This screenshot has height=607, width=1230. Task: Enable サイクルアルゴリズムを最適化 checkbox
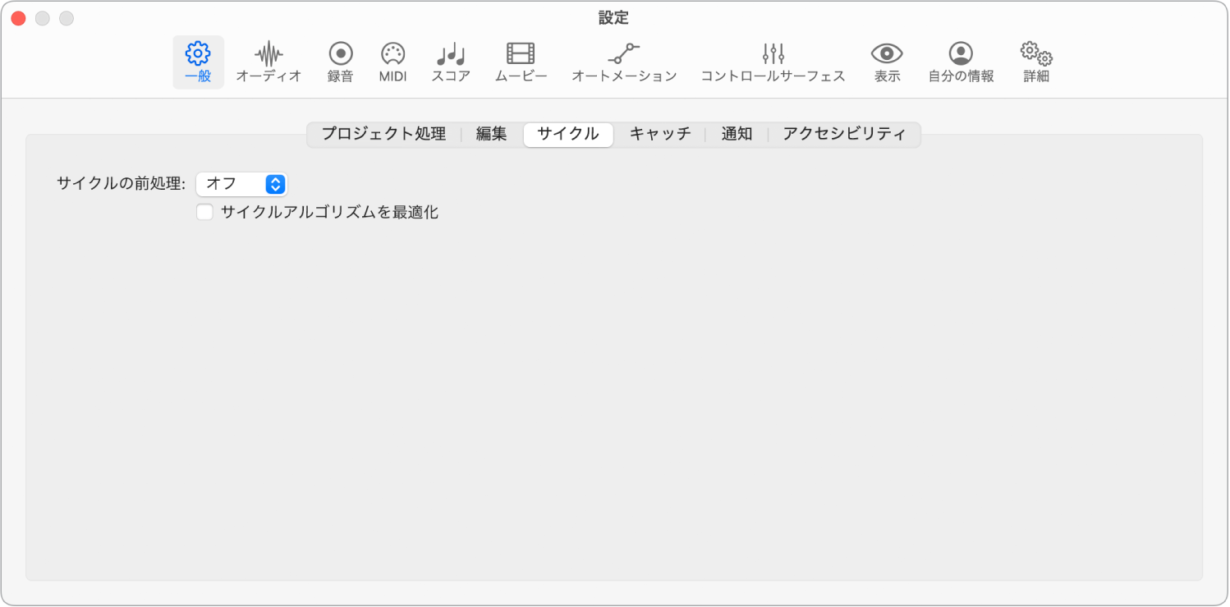tap(204, 213)
